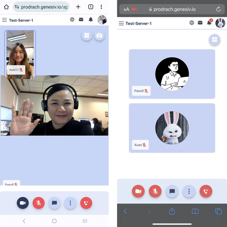227x227 pixels.
Task: Open more options in left call controls
Action: [x=70, y=203]
